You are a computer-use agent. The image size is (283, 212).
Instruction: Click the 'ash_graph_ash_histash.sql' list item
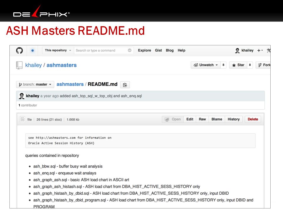(117, 186)
